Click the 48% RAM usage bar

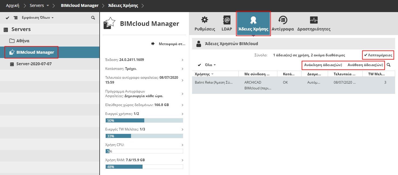[x=144, y=167]
